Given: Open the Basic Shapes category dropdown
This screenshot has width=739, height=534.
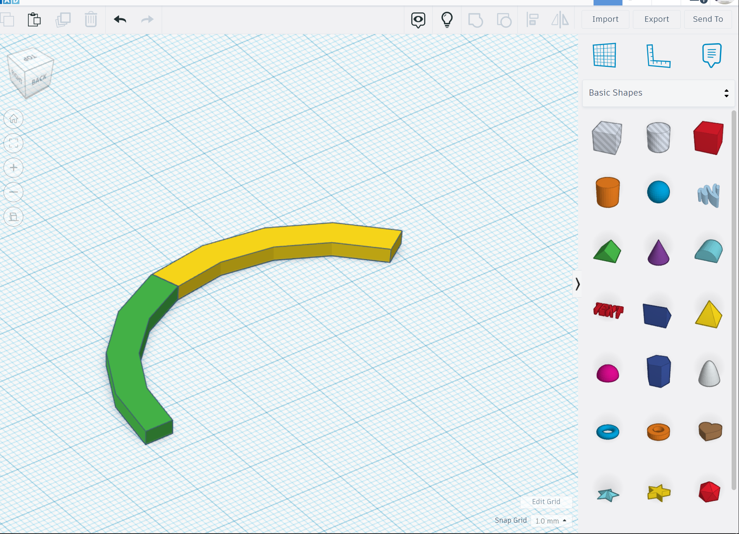Looking at the screenshot, I should click(x=659, y=93).
